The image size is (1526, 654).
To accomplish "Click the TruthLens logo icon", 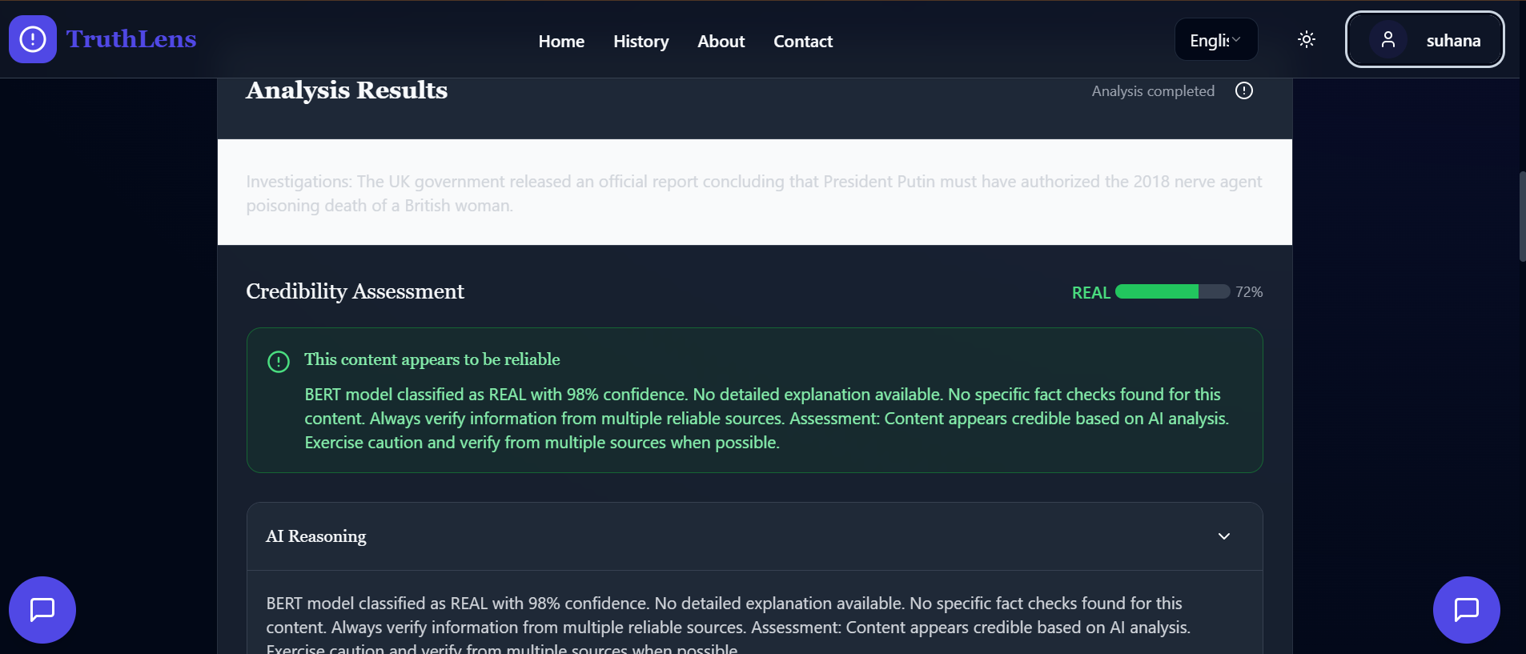I will 33,39.
